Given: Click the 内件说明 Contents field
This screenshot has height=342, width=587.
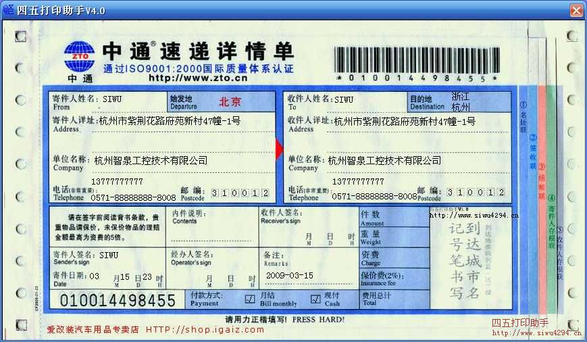Looking at the screenshot, I should click(x=212, y=227).
